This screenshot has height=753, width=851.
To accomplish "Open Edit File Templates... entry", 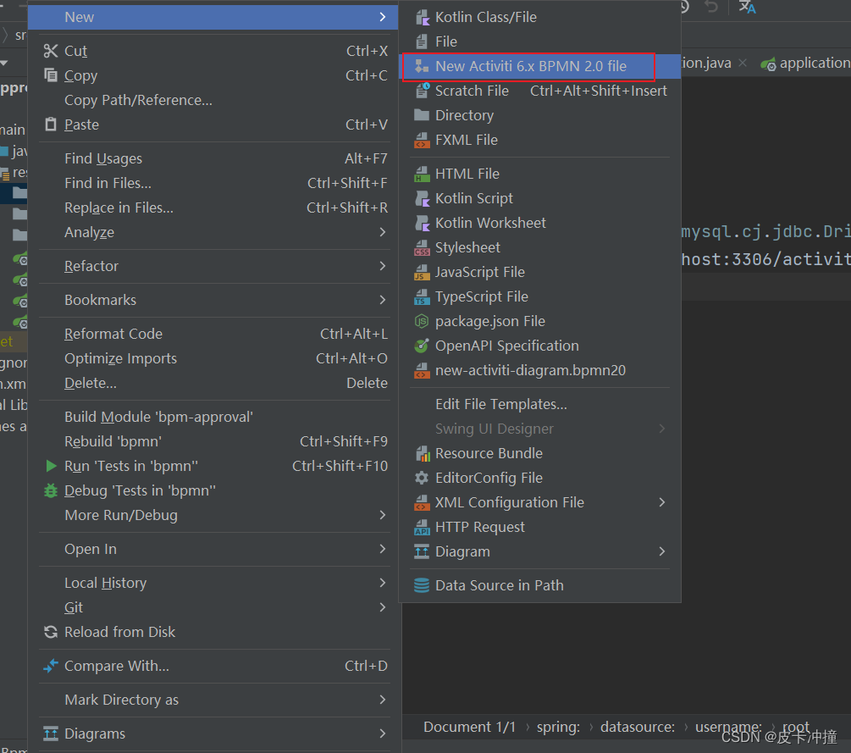I will (540, 405).
